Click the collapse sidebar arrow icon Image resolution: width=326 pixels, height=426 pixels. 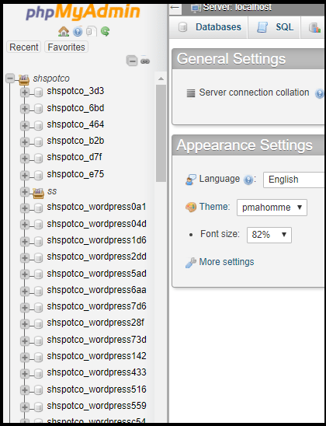point(175,7)
